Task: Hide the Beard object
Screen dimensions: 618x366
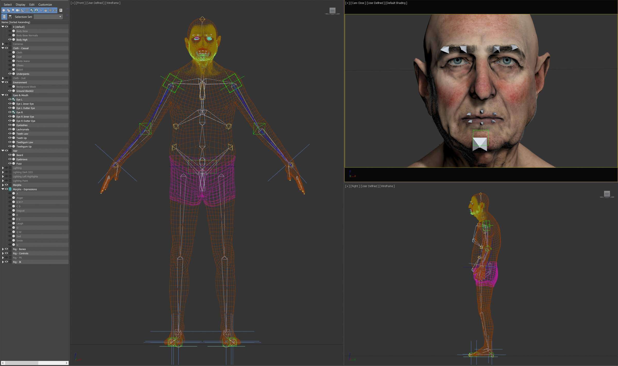Action: point(10,155)
